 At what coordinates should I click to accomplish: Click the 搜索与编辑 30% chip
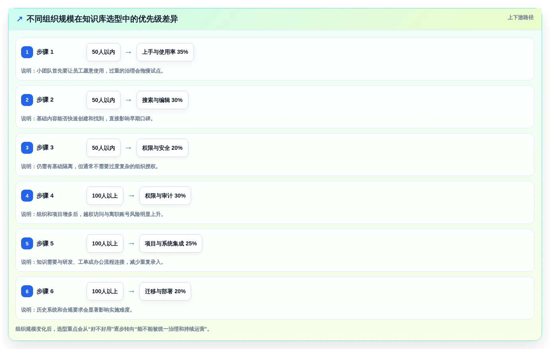pyautogui.click(x=162, y=100)
